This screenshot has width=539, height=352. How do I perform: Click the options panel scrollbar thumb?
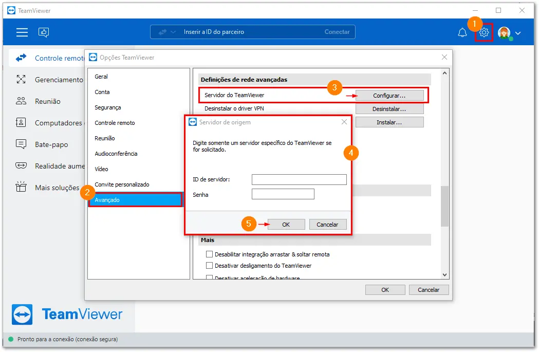(x=445, y=206)
